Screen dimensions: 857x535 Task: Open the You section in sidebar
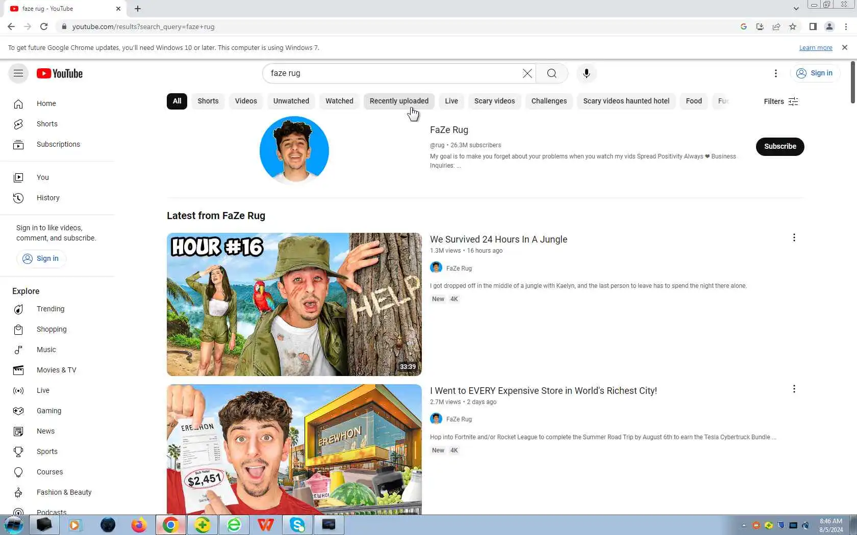57,177
